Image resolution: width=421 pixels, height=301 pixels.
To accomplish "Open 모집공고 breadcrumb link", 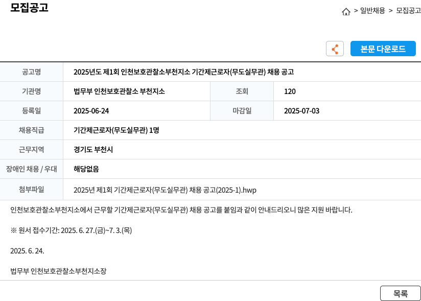I will [408, 10].
